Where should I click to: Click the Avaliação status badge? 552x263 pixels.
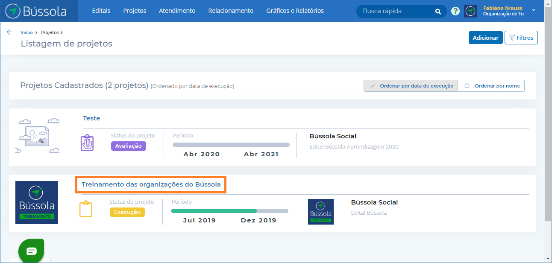[x=129, y=146]
